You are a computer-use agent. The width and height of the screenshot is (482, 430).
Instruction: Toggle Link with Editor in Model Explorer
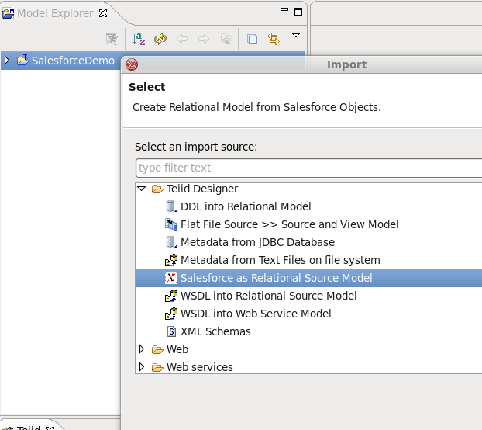[274, 39]
